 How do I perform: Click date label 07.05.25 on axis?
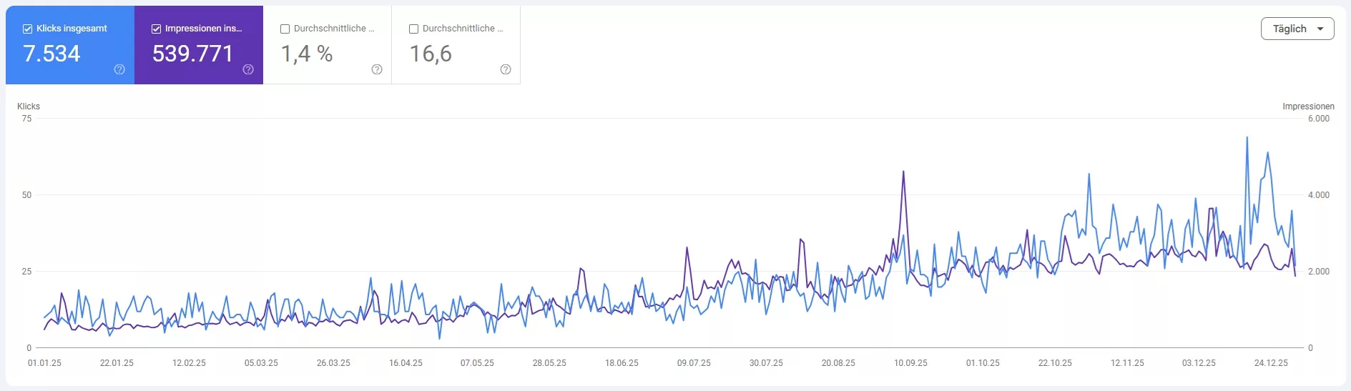click(477, 363)
